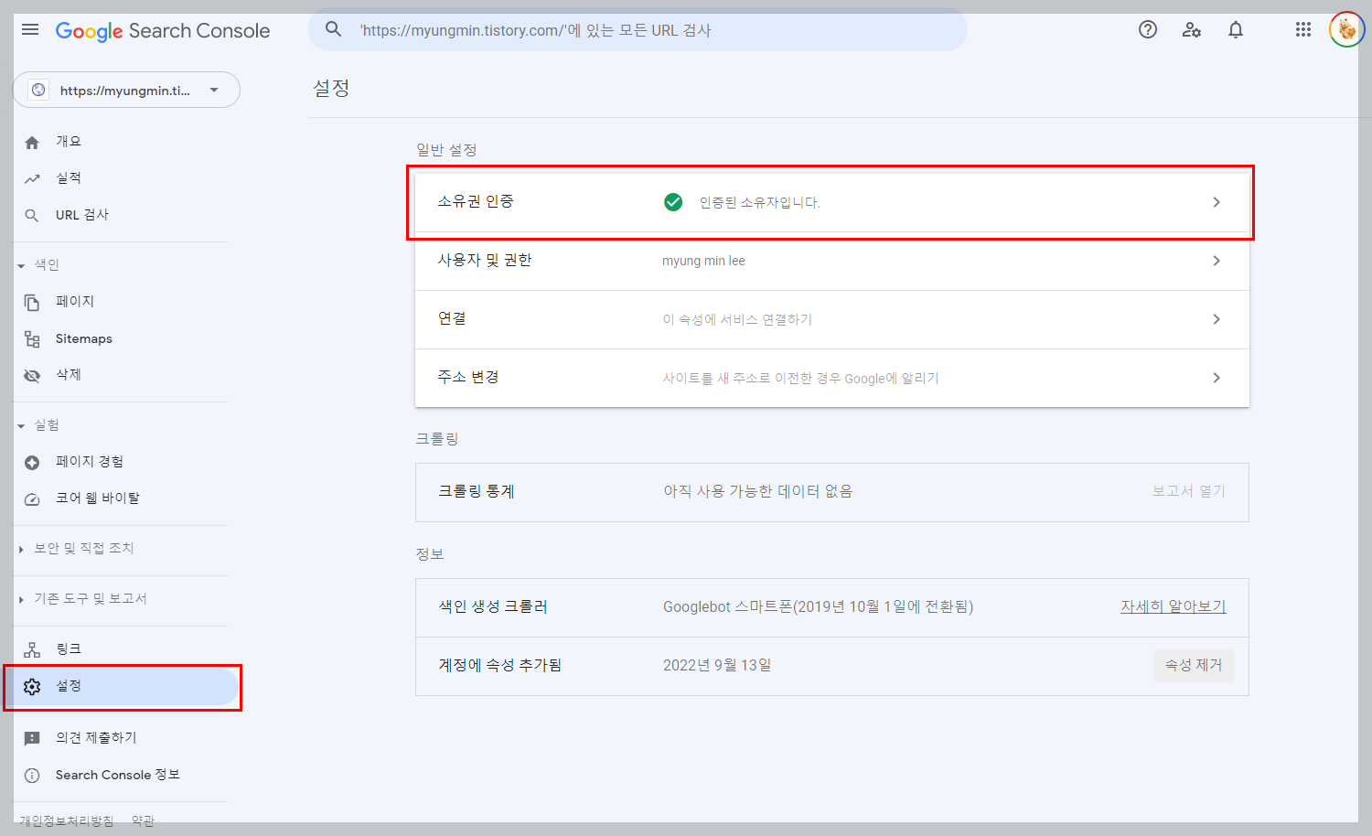Click the myung min lee user text
1372x836 pixels.
coord(703,261)
